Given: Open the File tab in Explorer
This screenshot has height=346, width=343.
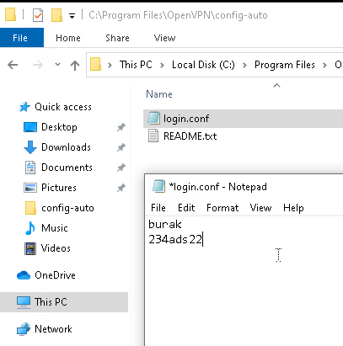Looking at the screenshot, I should coord(20,38).
